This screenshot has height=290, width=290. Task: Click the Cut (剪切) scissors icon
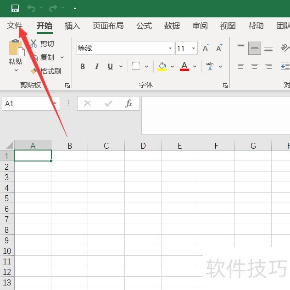tap(34, 44)
